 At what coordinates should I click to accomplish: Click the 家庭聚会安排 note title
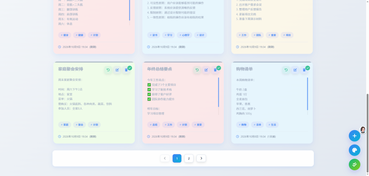click(71, 69)
